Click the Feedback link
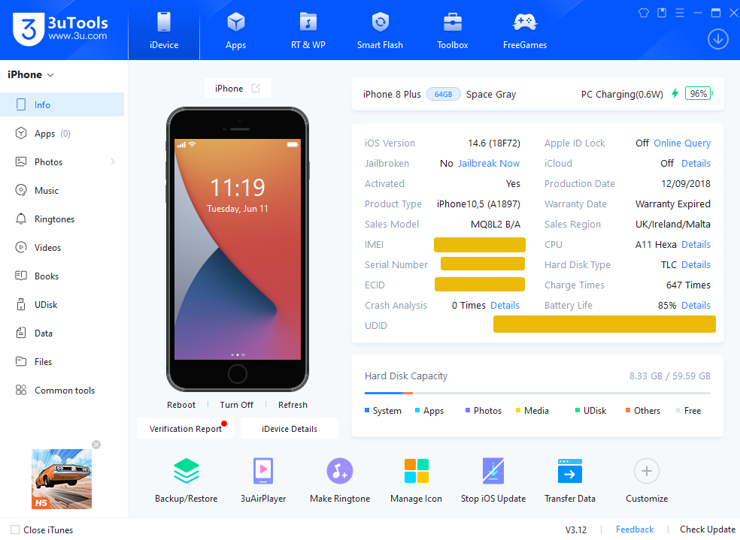Viewport: 740px width, 540px height. [634, 529]
